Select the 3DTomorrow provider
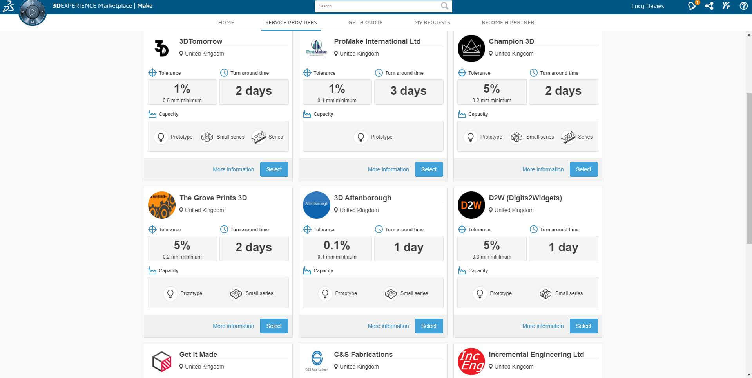This screenshot has height=378, width=752. (274, 169)
